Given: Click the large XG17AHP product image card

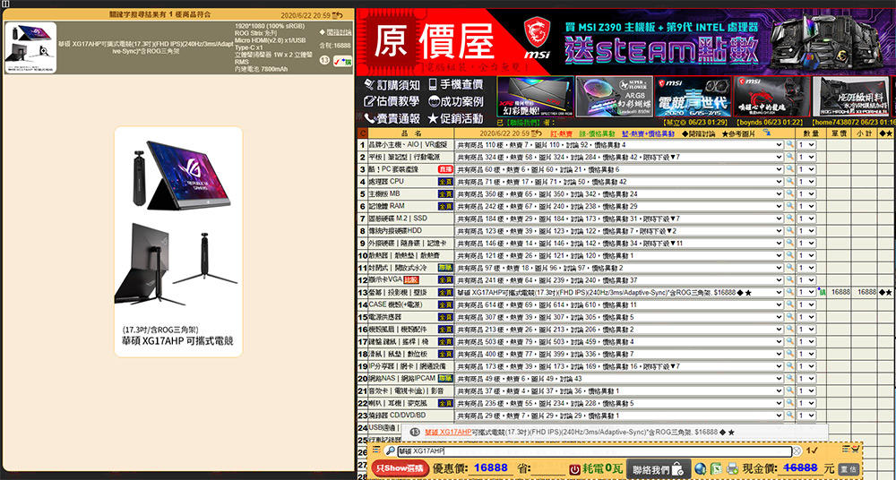Looking at the screenshot, I should 178,242.
